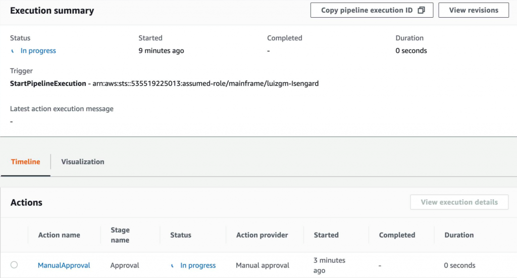Screen dimensions: 517x278
Task: Click the In progress status of ManualApproval
Action: click(198, 265)
